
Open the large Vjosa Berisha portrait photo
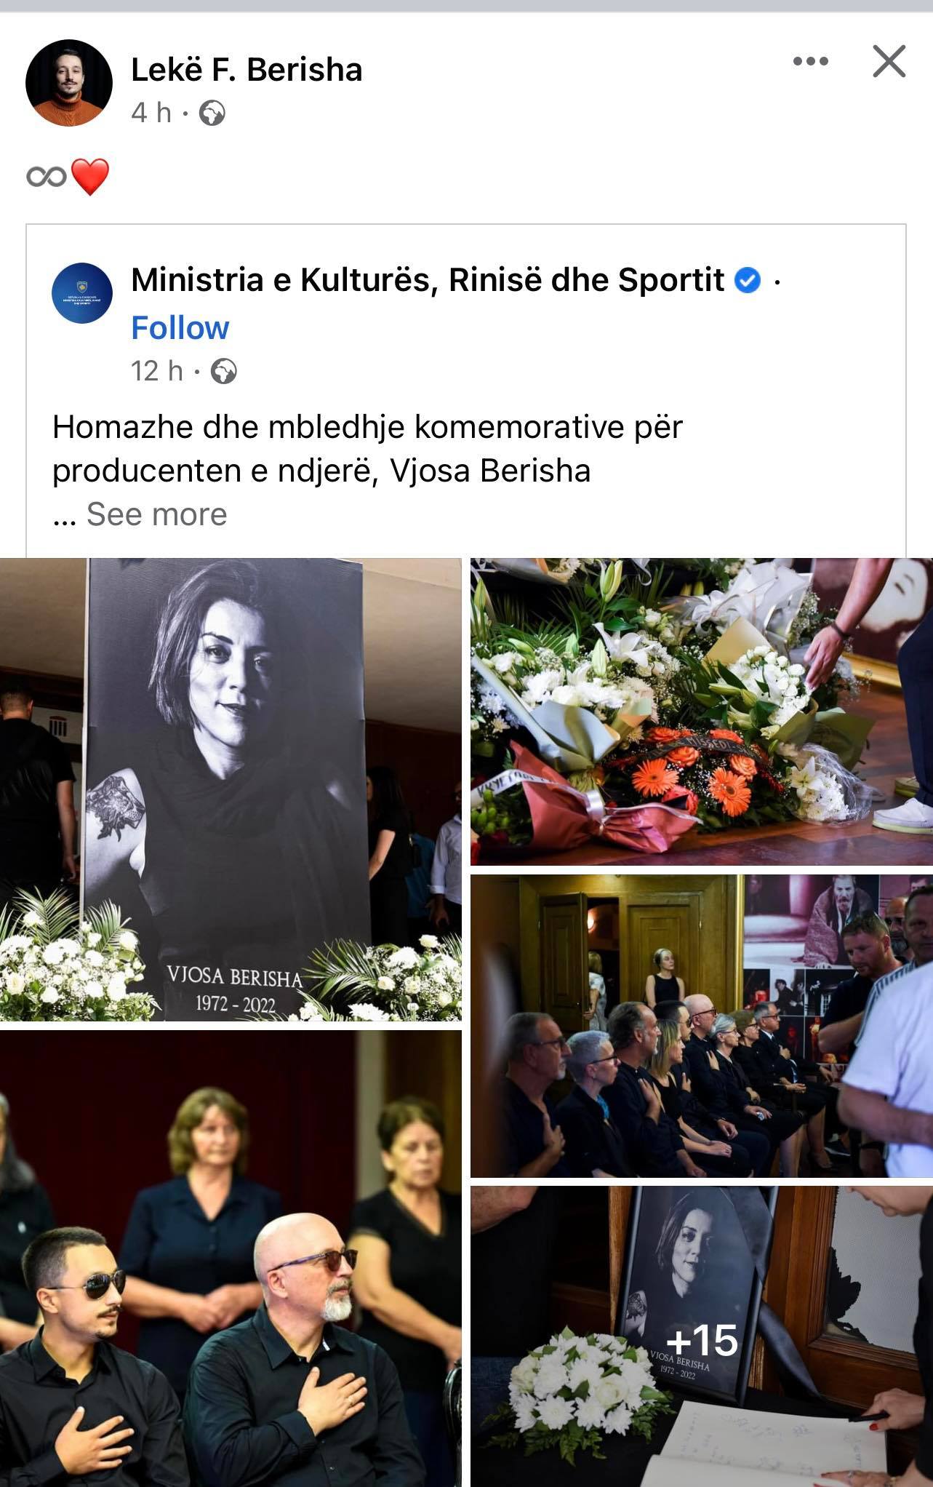(231, 789)
